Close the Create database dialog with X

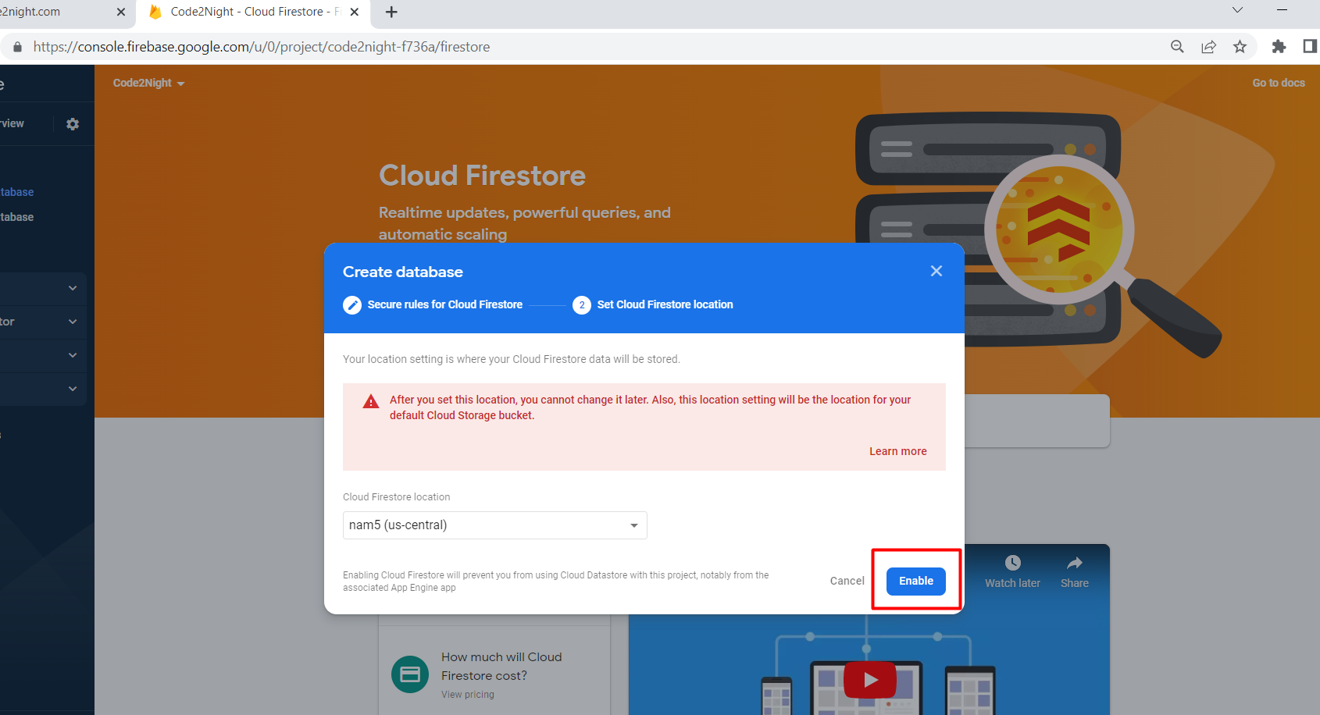[936, 271]
